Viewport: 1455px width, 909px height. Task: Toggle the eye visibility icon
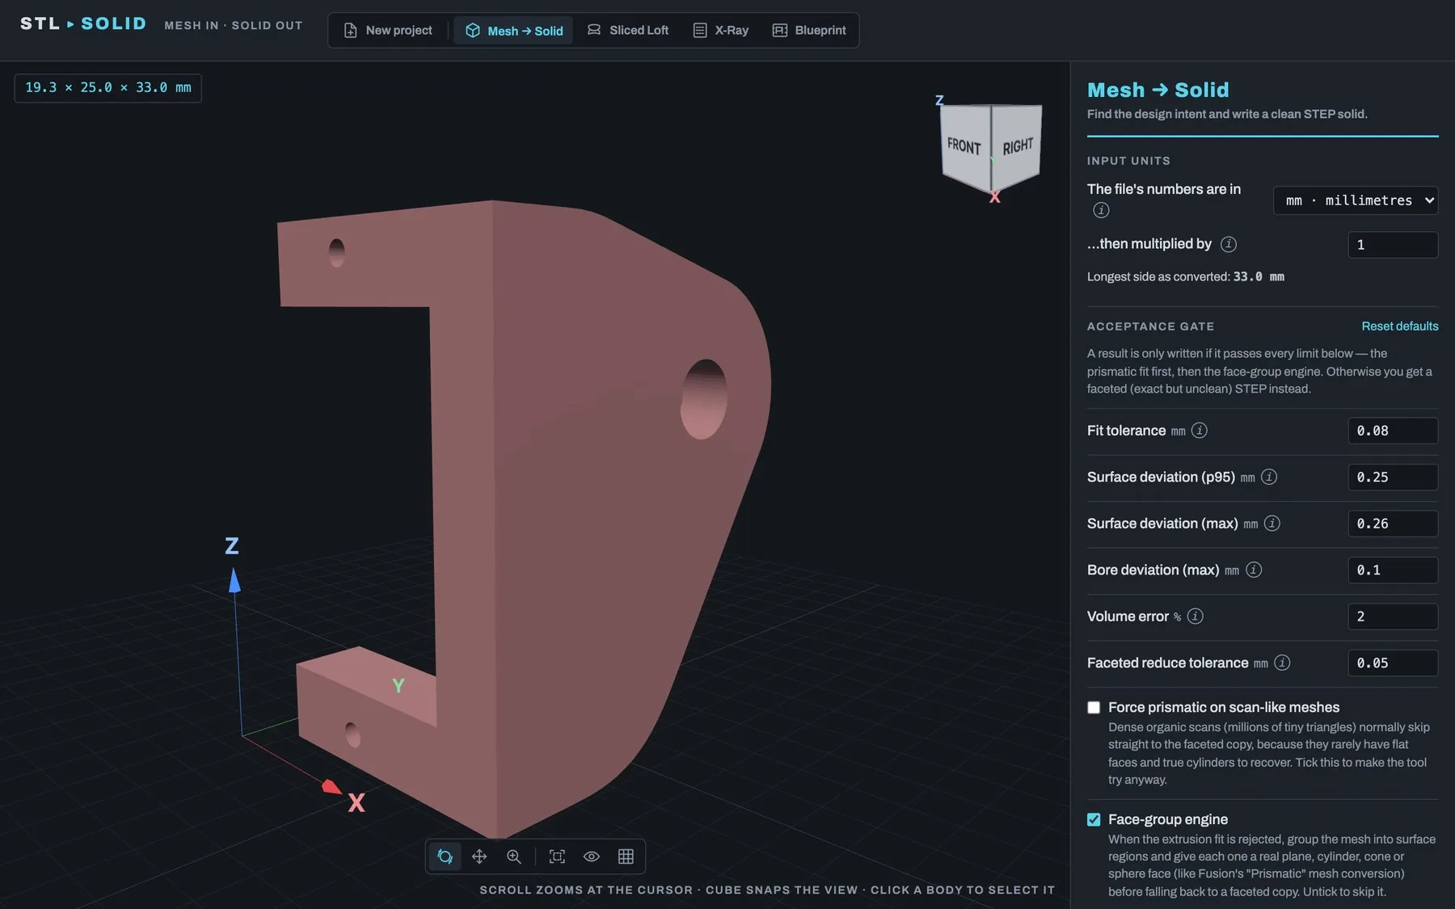592,856
